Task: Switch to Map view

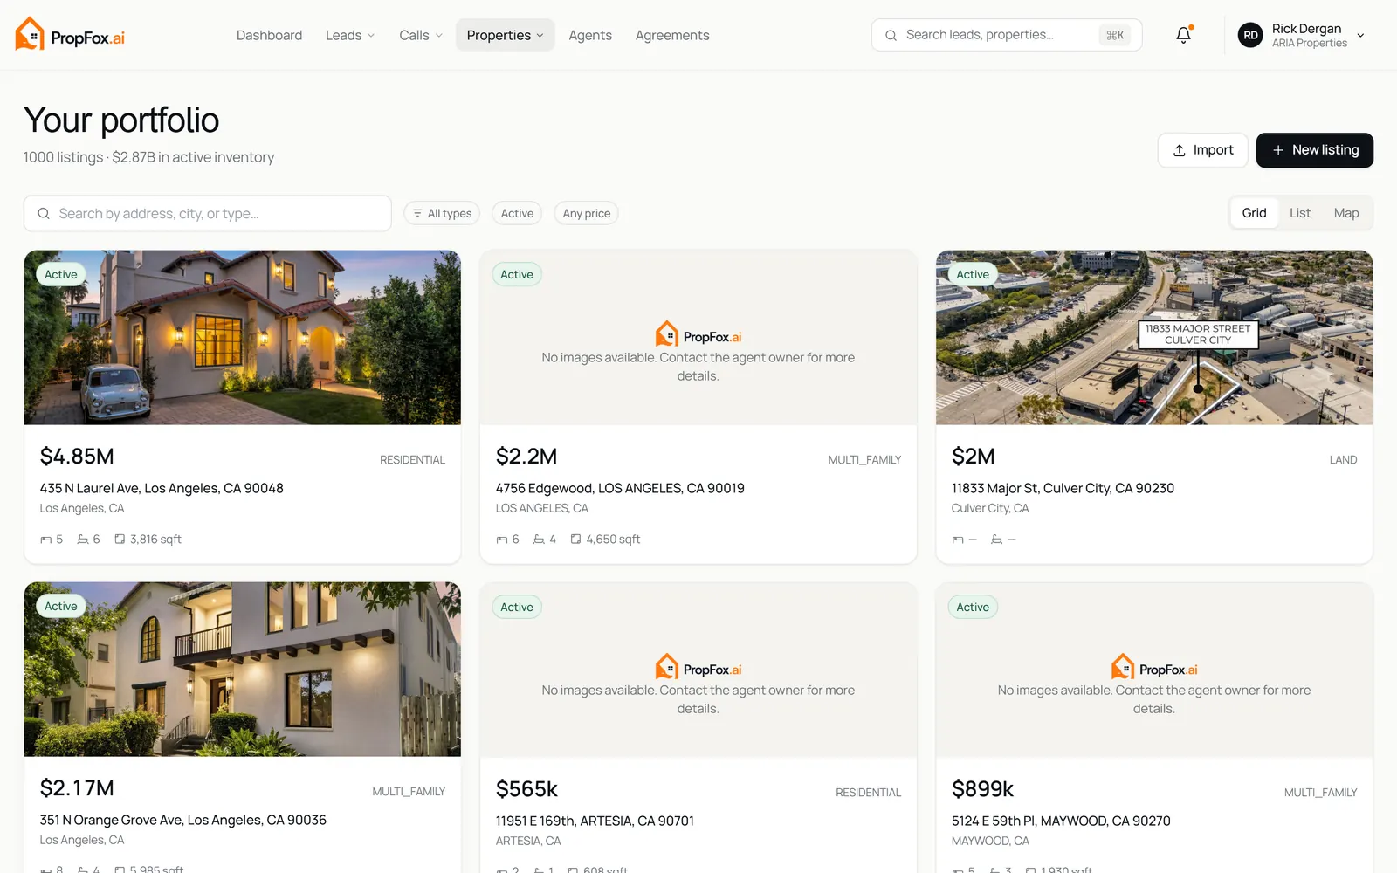Action: pyautogui.click(x=1346, y=213)
